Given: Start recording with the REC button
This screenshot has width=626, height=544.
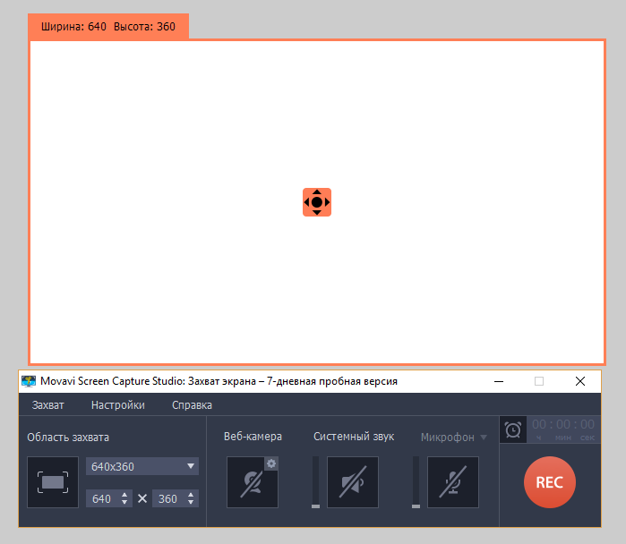Looking at the screenshot, I should [550, 482].
